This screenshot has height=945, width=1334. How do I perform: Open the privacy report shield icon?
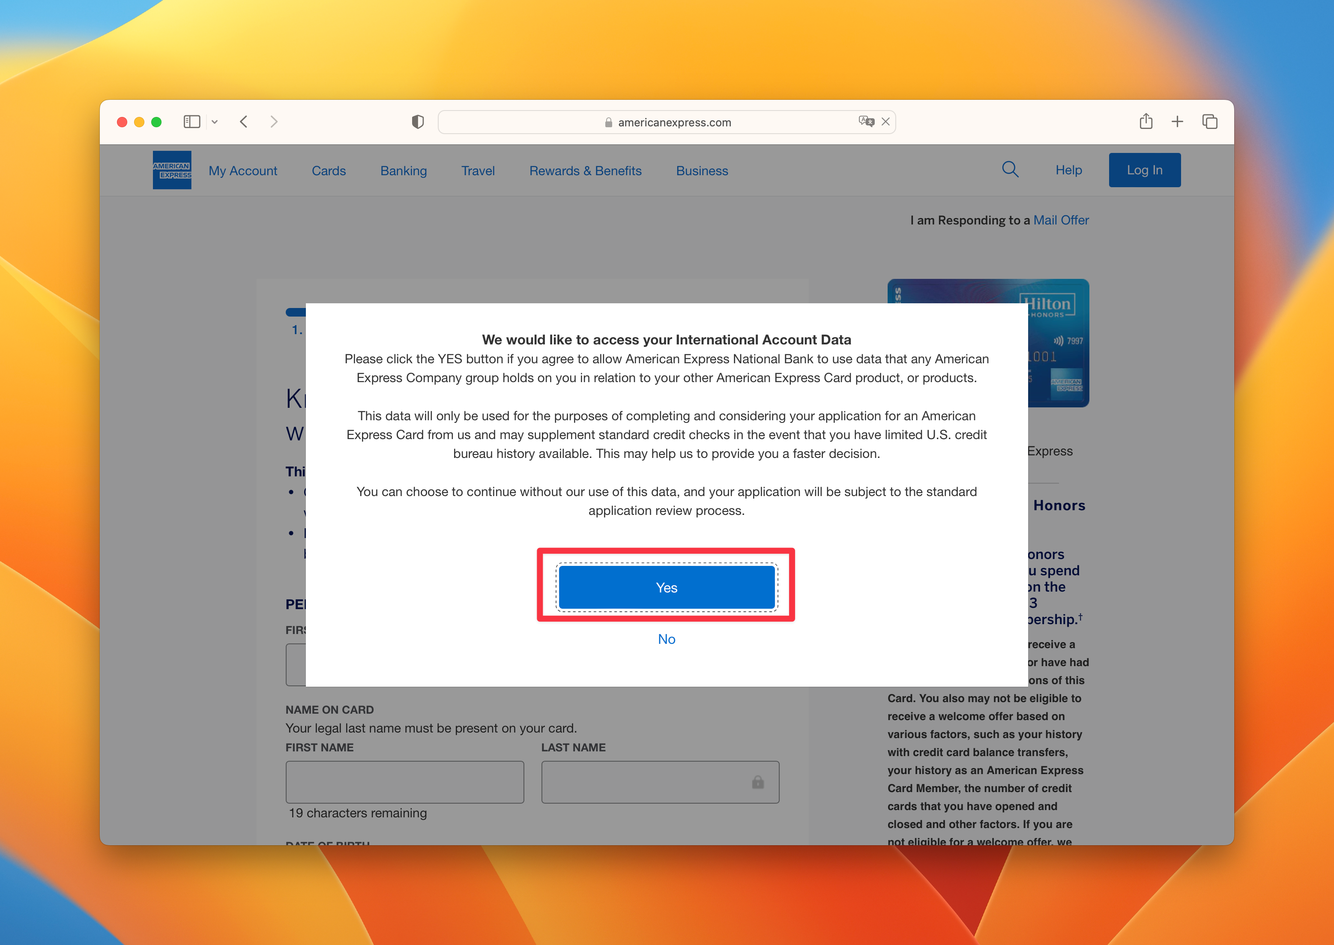pyautogui.click(x=418, y=122)
